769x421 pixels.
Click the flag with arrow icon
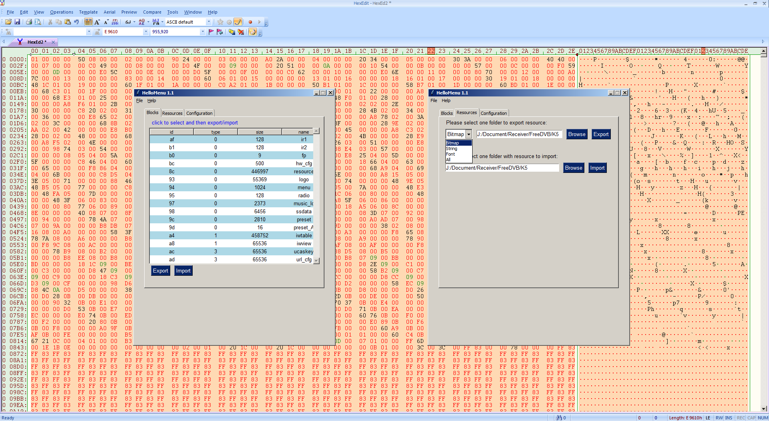(x=220, y=32)
